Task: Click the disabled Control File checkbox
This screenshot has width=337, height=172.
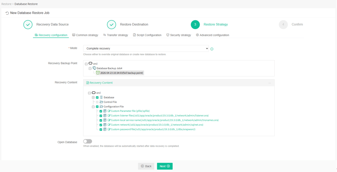Action: point(97,102)
